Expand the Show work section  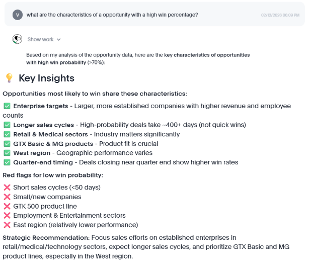41,39
